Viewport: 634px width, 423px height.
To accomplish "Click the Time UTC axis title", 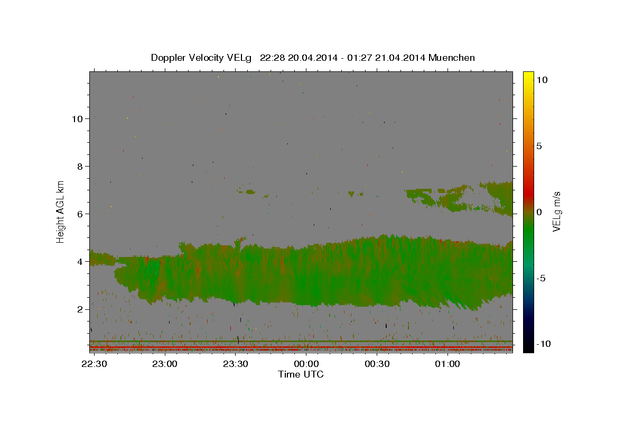I will coord(301,374).
